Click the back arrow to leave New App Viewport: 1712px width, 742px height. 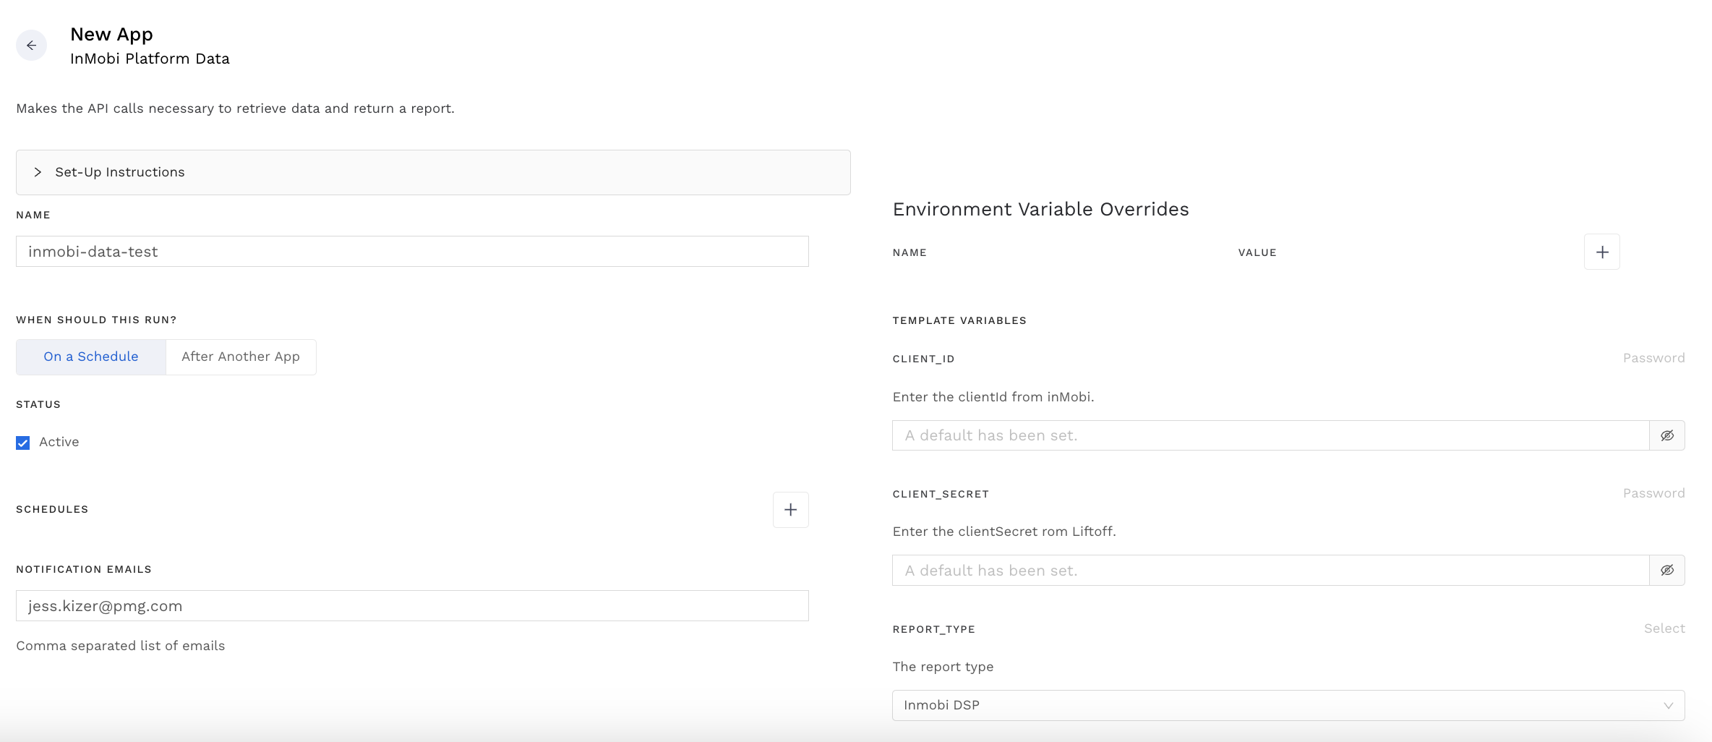(31, 45)
